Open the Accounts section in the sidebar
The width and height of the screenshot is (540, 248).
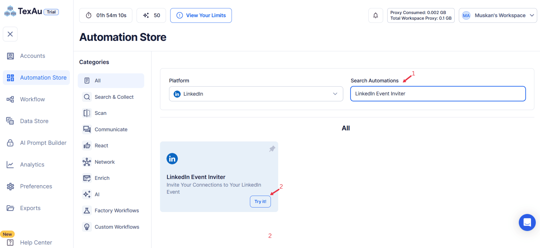click(x=32, y=56)
